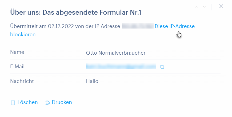The image size is (232, 117).
Task: Click the blurred IP address value
Action: (x=137, y=26)
